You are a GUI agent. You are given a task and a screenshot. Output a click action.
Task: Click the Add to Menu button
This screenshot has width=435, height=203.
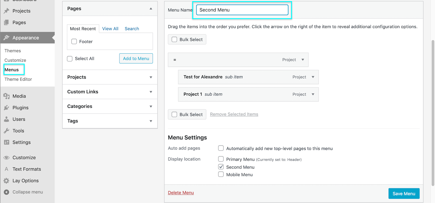point(136,58)
